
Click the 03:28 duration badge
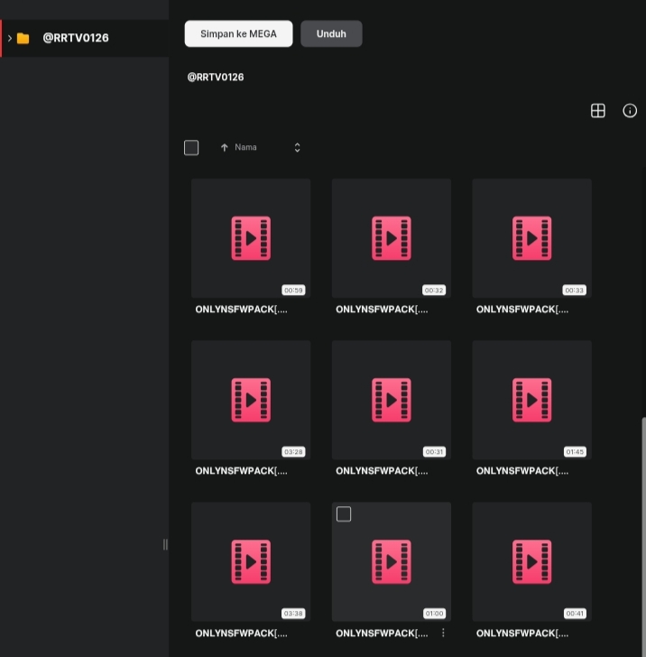click(x=293, y=451)
